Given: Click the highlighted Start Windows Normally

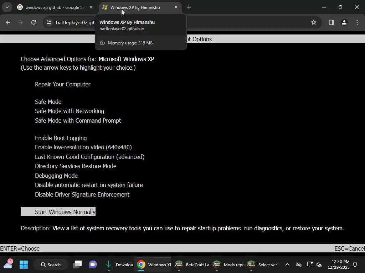Looking at the screenshot, I should [58, 212].
